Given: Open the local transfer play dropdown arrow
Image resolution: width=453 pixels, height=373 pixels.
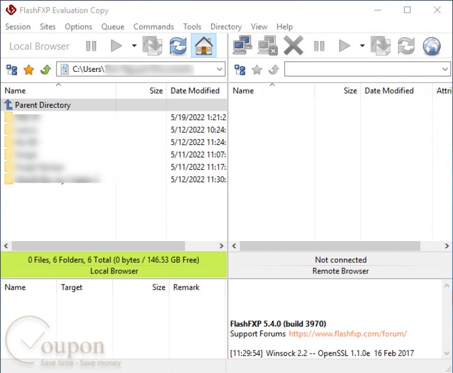Looking at the screenshot, I should [134, 45].
